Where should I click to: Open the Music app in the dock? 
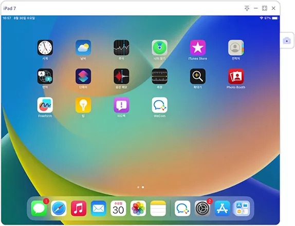[79, 209]
